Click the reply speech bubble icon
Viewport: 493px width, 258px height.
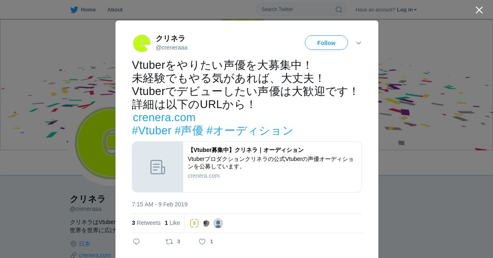pos(136,242)
